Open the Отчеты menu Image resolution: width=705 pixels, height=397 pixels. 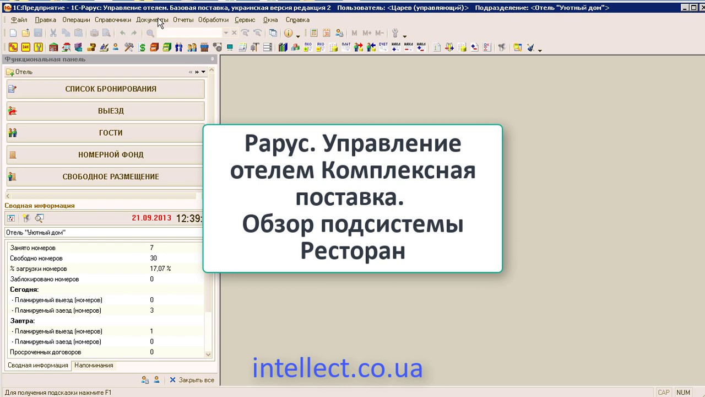[x=183, y=20]
